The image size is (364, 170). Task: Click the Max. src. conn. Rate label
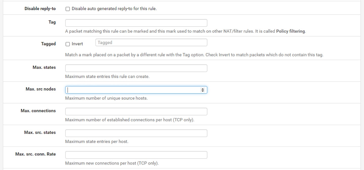(35, 154)
